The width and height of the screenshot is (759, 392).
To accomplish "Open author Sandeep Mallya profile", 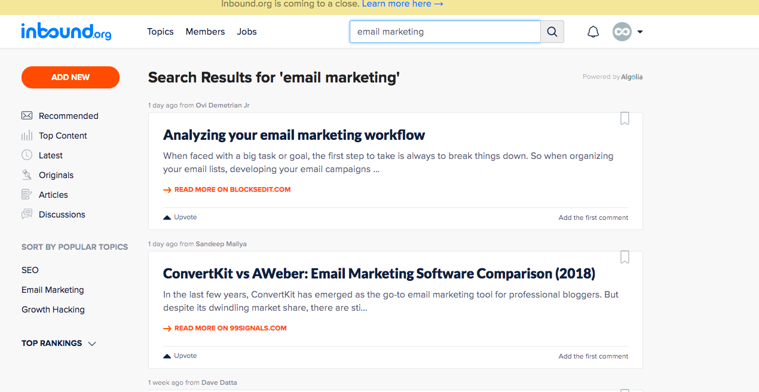I will coord(221,244).
